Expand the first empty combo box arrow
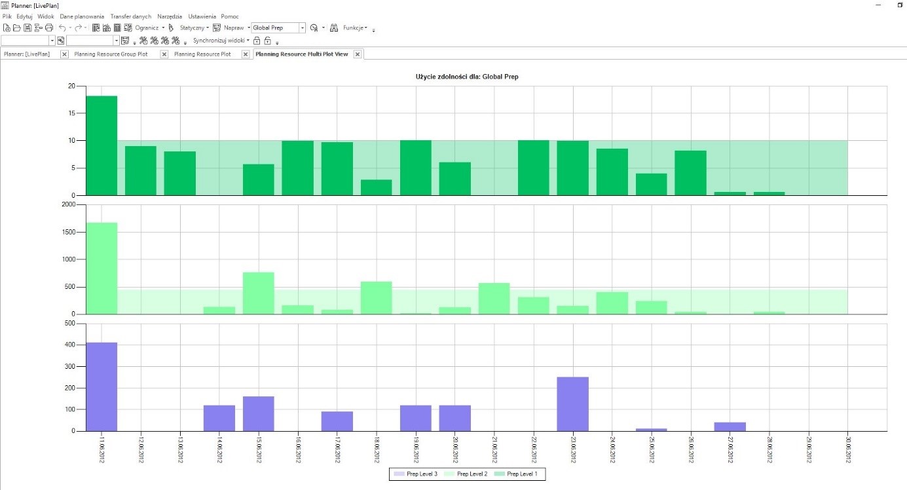The width and height of the screenshot is (907, 490). (52, 41)
